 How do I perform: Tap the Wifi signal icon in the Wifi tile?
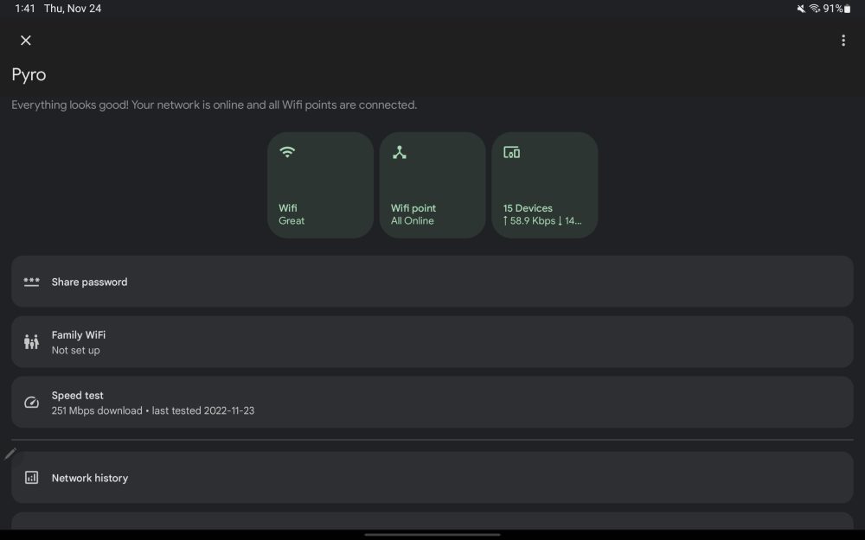click(287, 152)
